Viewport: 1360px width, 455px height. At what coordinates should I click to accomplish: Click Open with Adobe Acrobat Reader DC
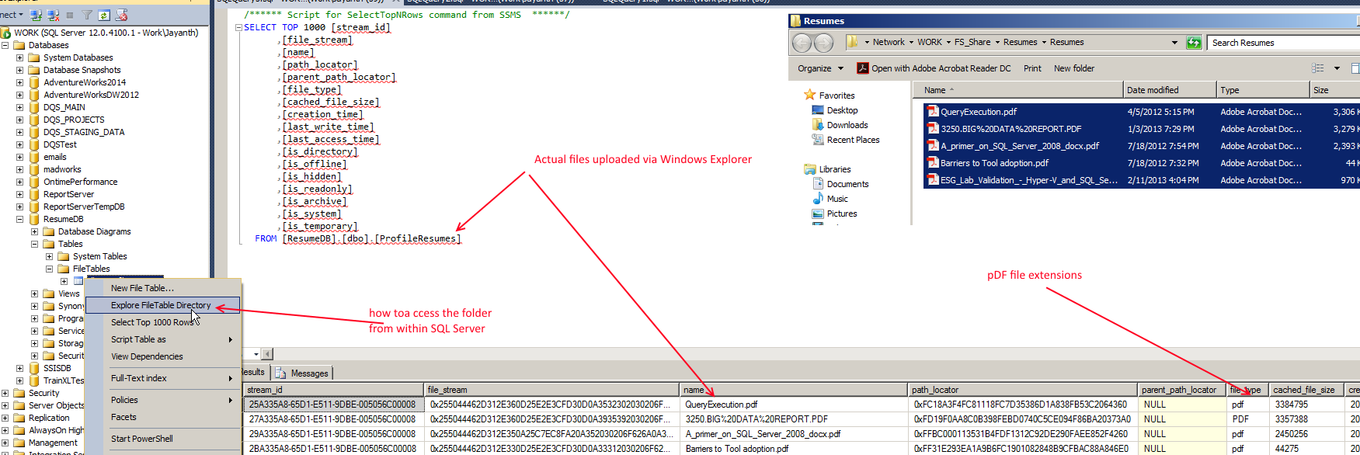(934, 68)
